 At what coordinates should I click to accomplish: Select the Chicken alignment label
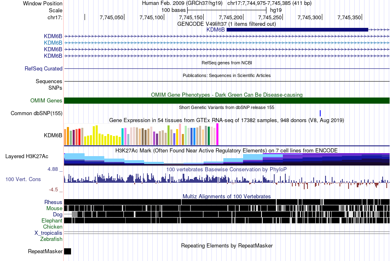coord(53,227)
